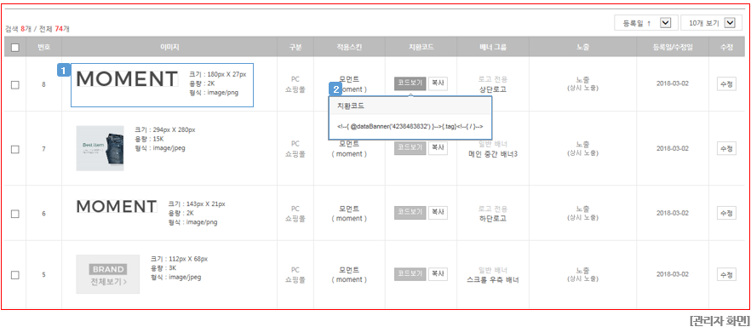Click 코드보기 button for 메인 중간 배너3 row
The width and height of the screenshot is (751, 327).
(x=410, y=148)
